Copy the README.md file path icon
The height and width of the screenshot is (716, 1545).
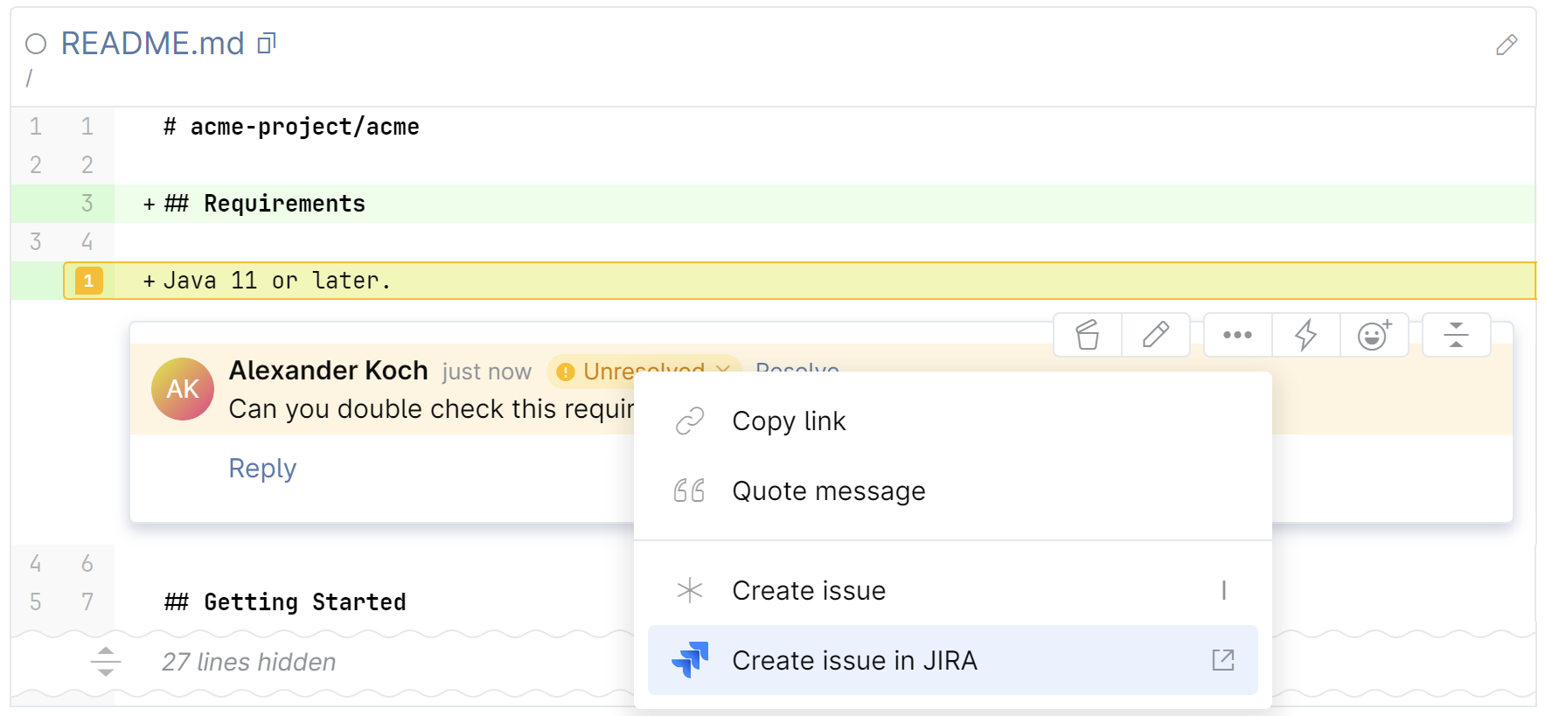tap(267, 43)
